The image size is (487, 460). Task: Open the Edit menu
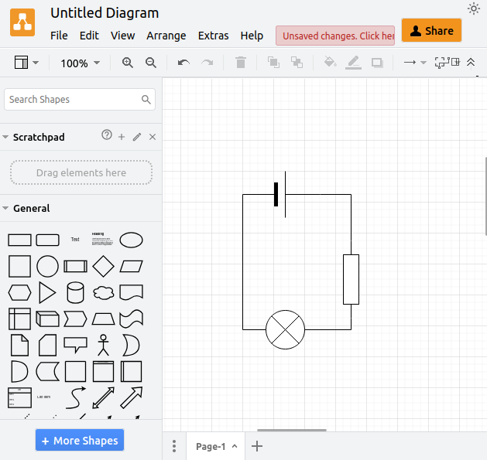89,36
